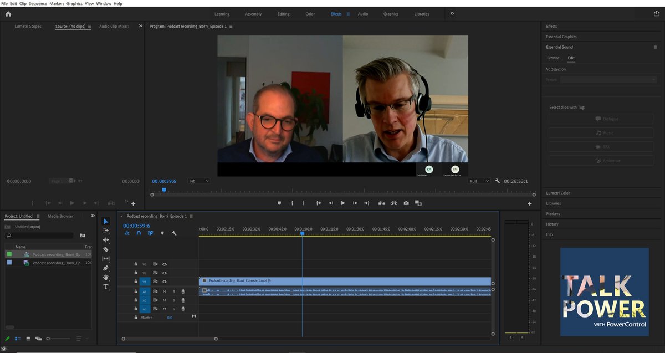
Task: Step forward one frame in Program monitor
Action: [355, 203]
